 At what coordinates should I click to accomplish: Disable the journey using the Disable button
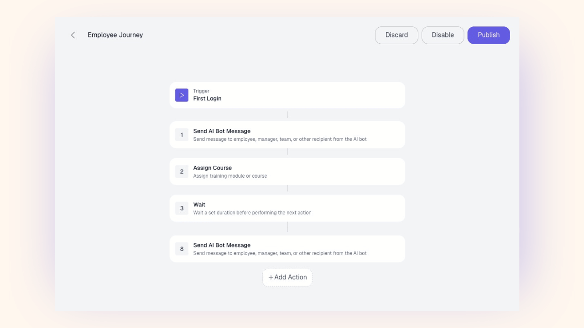pos(442,35)
